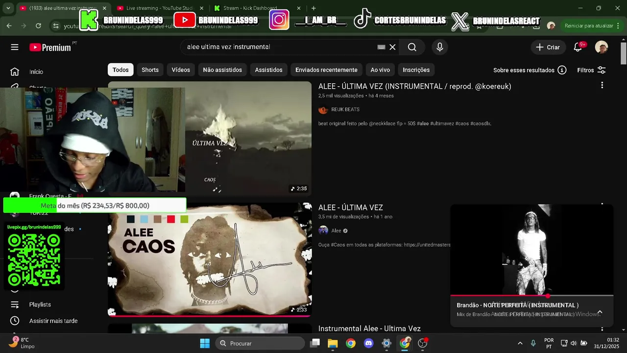The height and width of the screenshot is (353, 627).
Task: Open the YouTube hamburger guide menu
Action: pyautogui.click(x=15, y=47)
